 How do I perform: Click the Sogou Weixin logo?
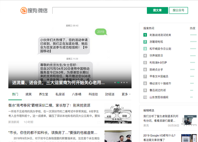[34, 10]
